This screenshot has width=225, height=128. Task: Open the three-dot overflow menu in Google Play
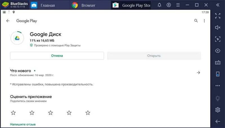[x=204, y=21]
